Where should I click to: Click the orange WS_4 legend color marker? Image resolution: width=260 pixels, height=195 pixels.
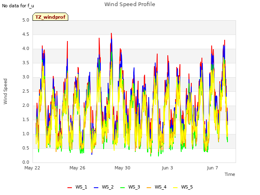(149, 188)
